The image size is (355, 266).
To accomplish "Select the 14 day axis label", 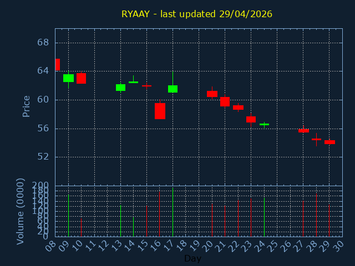I will point(129,245).
